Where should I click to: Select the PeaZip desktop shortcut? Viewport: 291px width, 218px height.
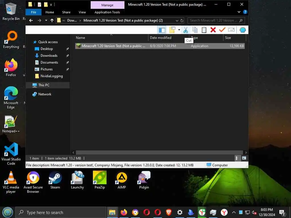[100, 180]
